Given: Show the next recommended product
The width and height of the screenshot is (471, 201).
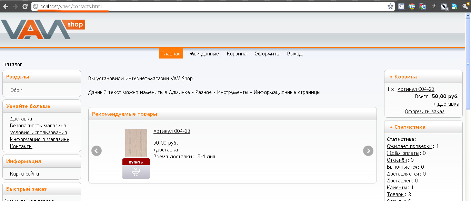Looking at the screenshot, I should [368, 151].
